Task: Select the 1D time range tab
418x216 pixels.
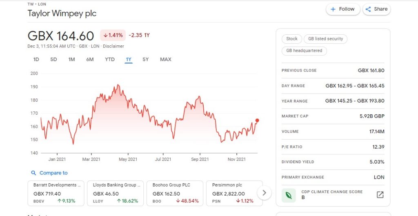Action: 36,60
